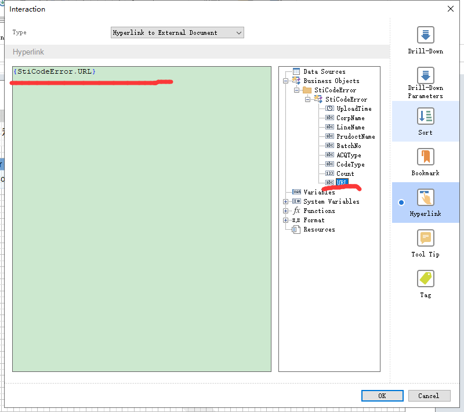Select the StiCodeError folder item
Viewport: 464px width, 412px height.
click(x=335, y=91)
